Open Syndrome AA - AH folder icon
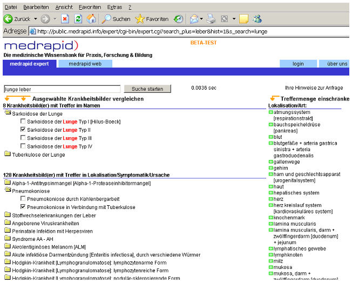The image size is (352, 283). coord(8,238)
